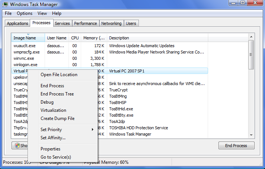Click the TosA2dp description cell
Screen dimensions: 265x169
(x=117, y=121)
